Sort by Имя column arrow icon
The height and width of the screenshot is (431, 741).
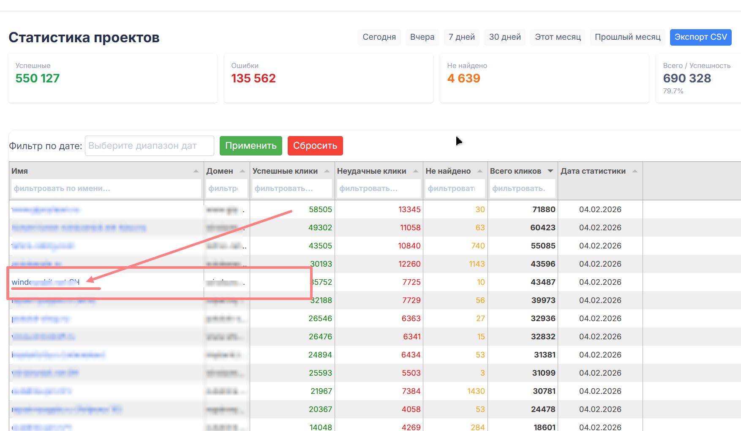pyautogui.click(x=196, y=171)
